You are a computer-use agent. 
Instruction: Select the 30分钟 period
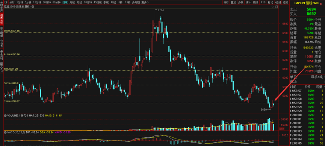pos(47,3)
